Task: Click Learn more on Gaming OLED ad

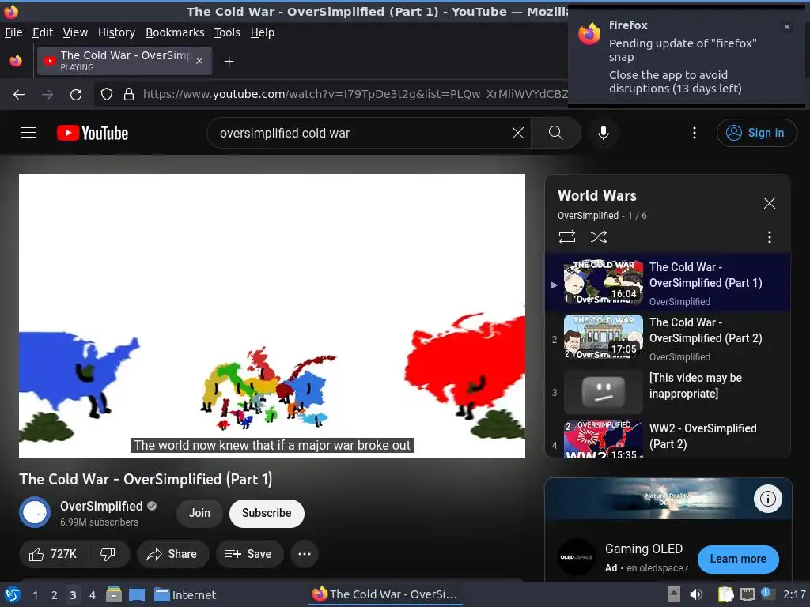Action: pyautogui.click(x=738, y=559)
